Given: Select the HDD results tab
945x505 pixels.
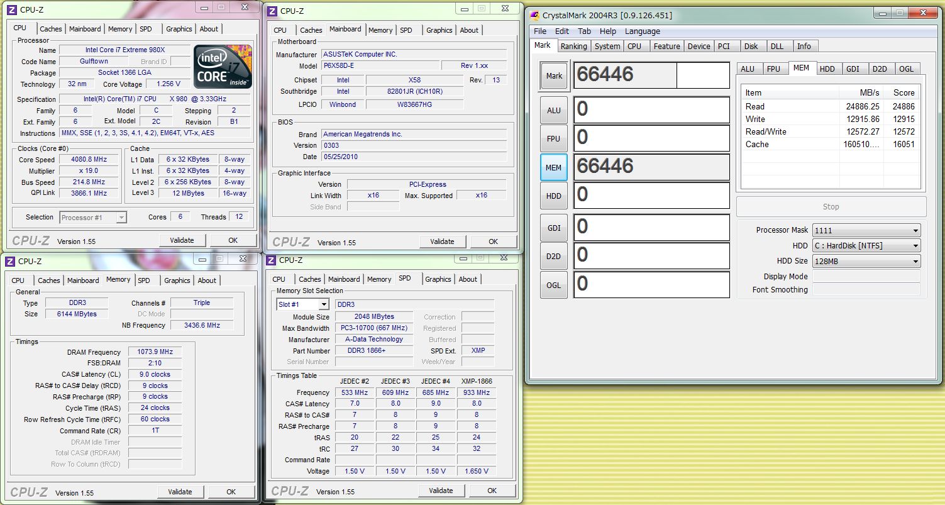Looking at the screenshot, I should [827, 69].
